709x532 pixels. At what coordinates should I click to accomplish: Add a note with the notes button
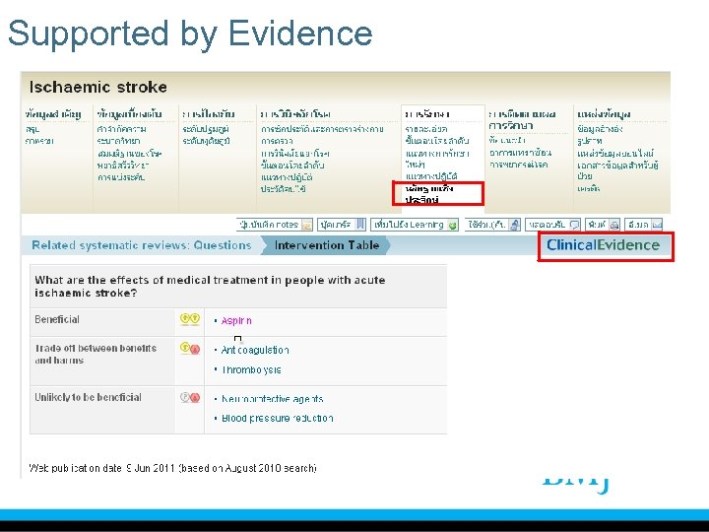pyautogui.click(x=275, y=225)
